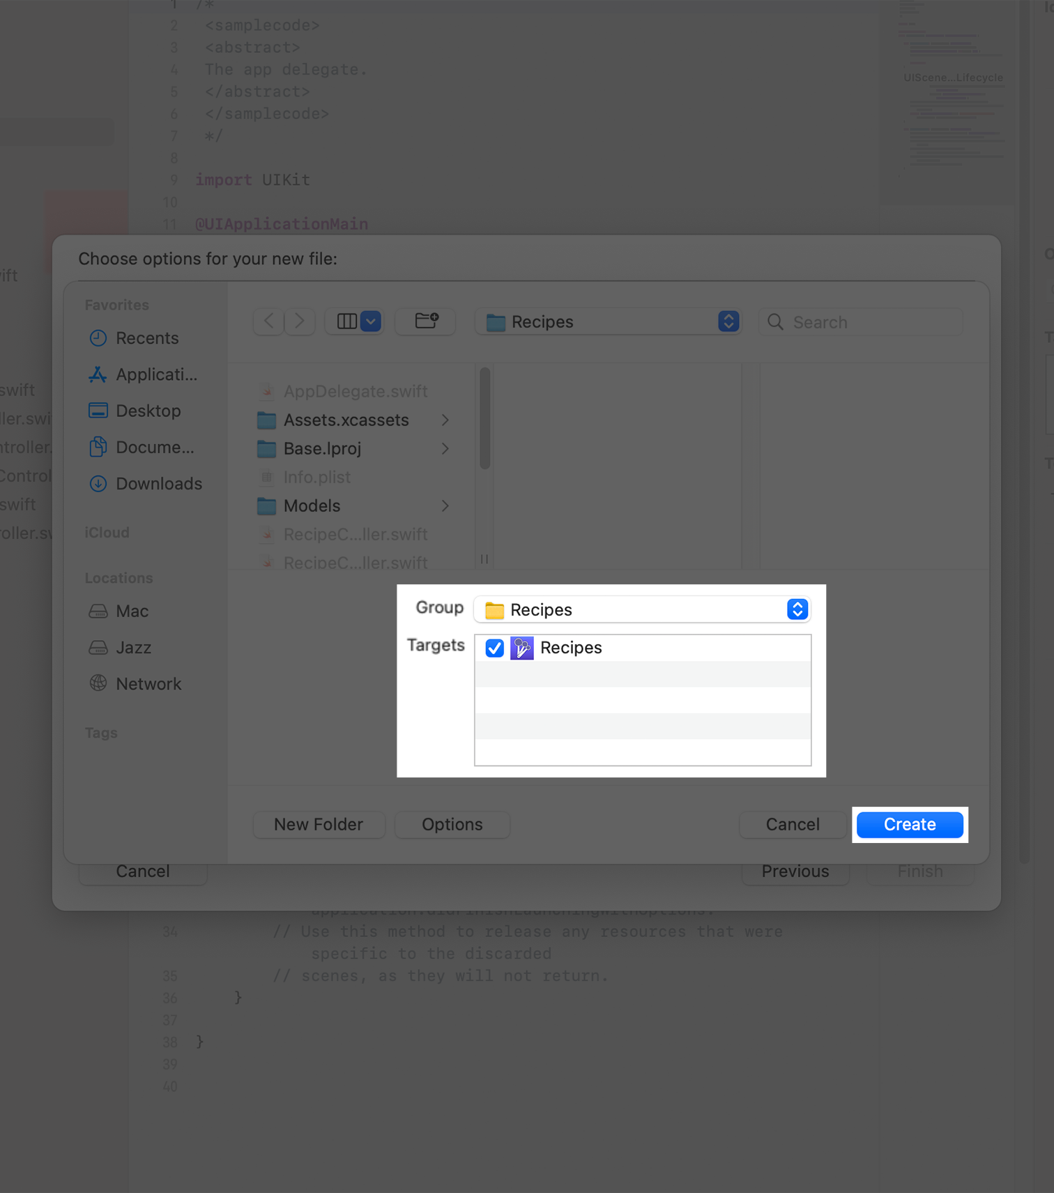Click the Create button

click(909, 825)
